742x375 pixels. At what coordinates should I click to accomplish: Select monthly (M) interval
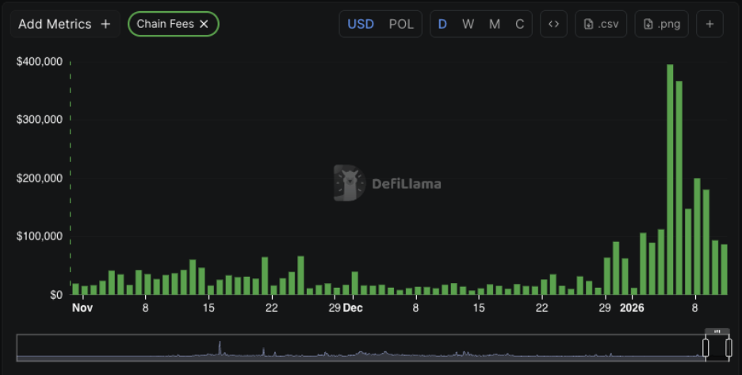pyautogui.click(x=495, y=24)
